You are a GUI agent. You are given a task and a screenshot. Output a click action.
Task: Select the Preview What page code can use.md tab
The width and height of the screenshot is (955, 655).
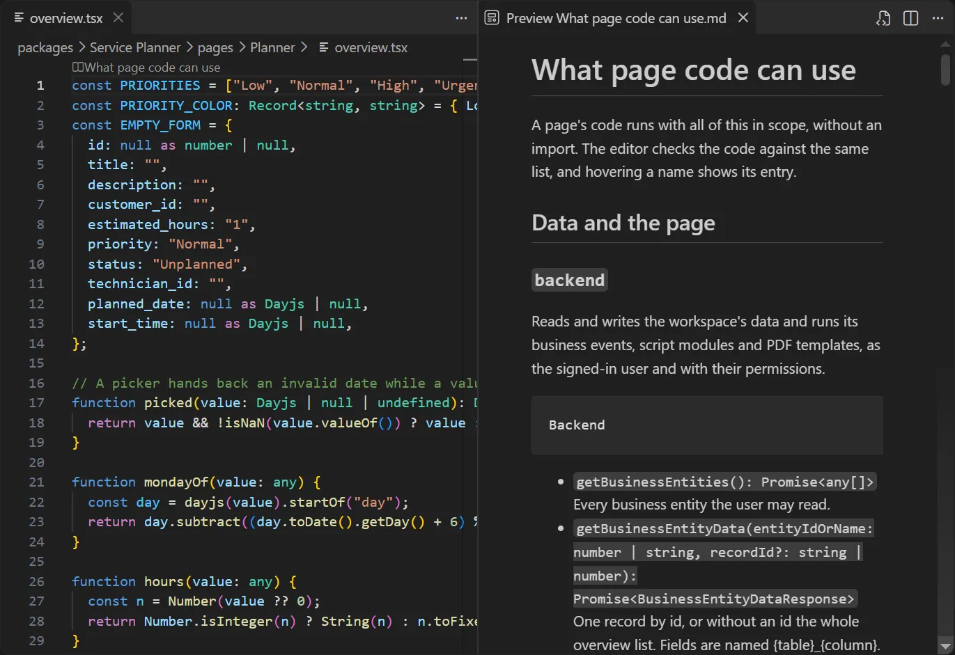tap(617, 18)
